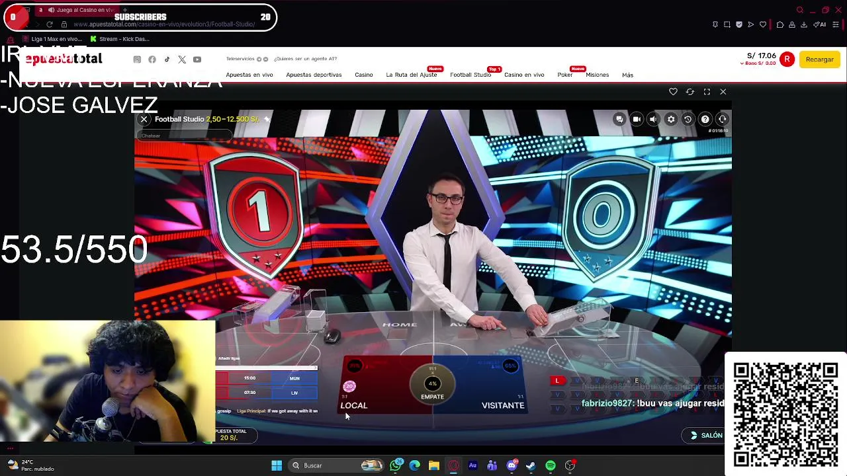
Task: Open live support headset icon
Action: point(722,119)
